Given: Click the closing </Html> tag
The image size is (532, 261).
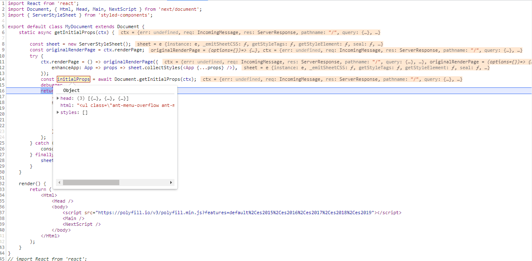Looking at the screenshot, I should (x=50, y=236).
